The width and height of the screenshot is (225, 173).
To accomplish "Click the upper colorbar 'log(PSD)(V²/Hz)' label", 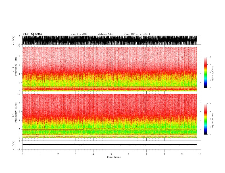I will (213, 74).
